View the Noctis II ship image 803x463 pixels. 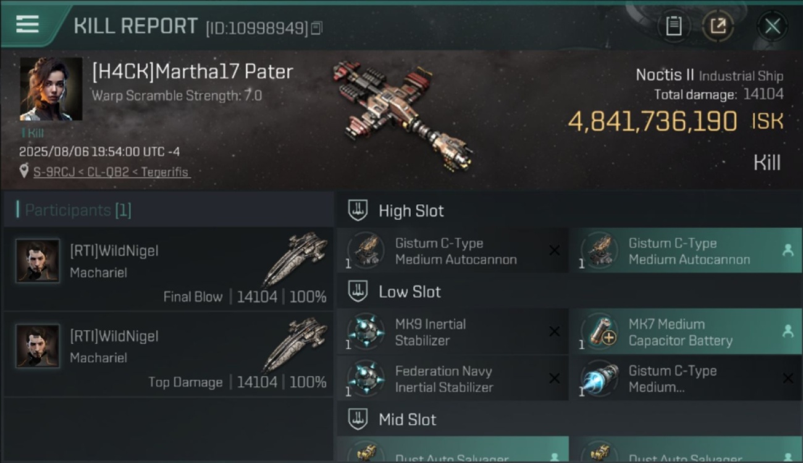pos(403,115)
